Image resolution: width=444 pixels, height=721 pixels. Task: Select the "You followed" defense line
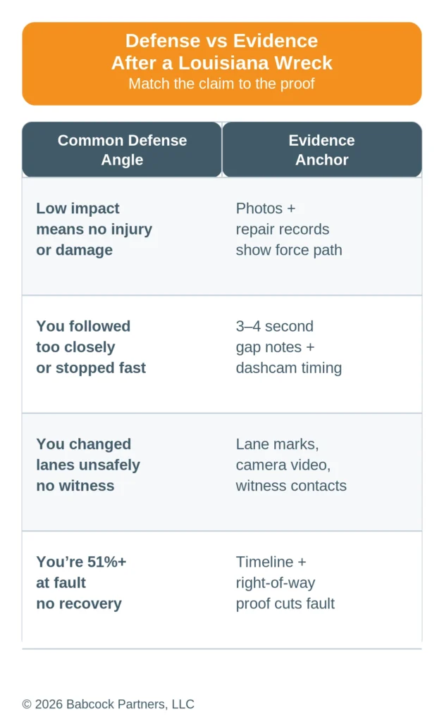click(83, 326)
